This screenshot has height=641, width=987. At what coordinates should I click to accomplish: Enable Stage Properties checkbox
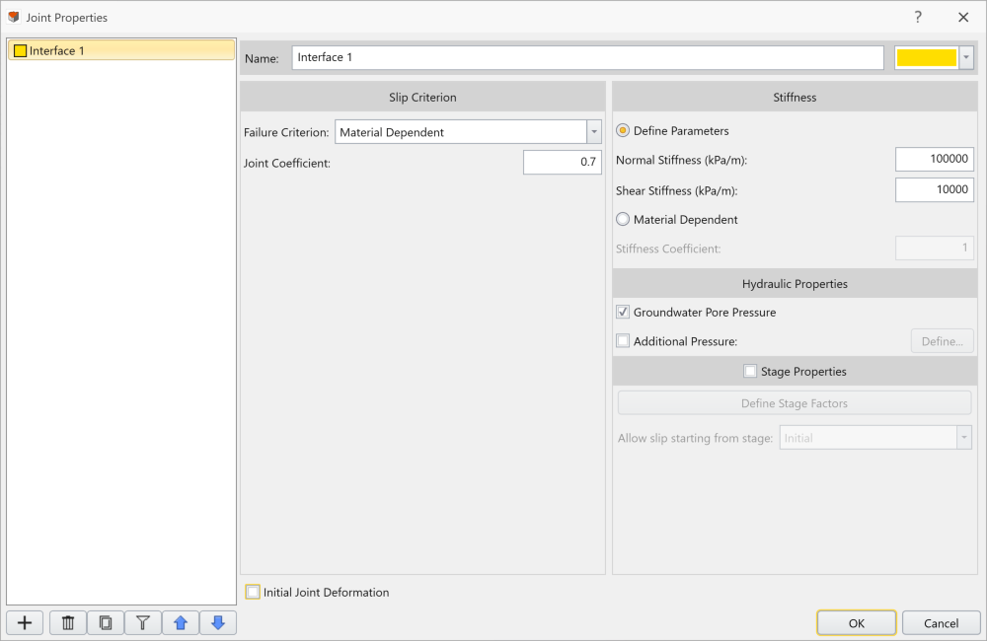pos(750,371)
